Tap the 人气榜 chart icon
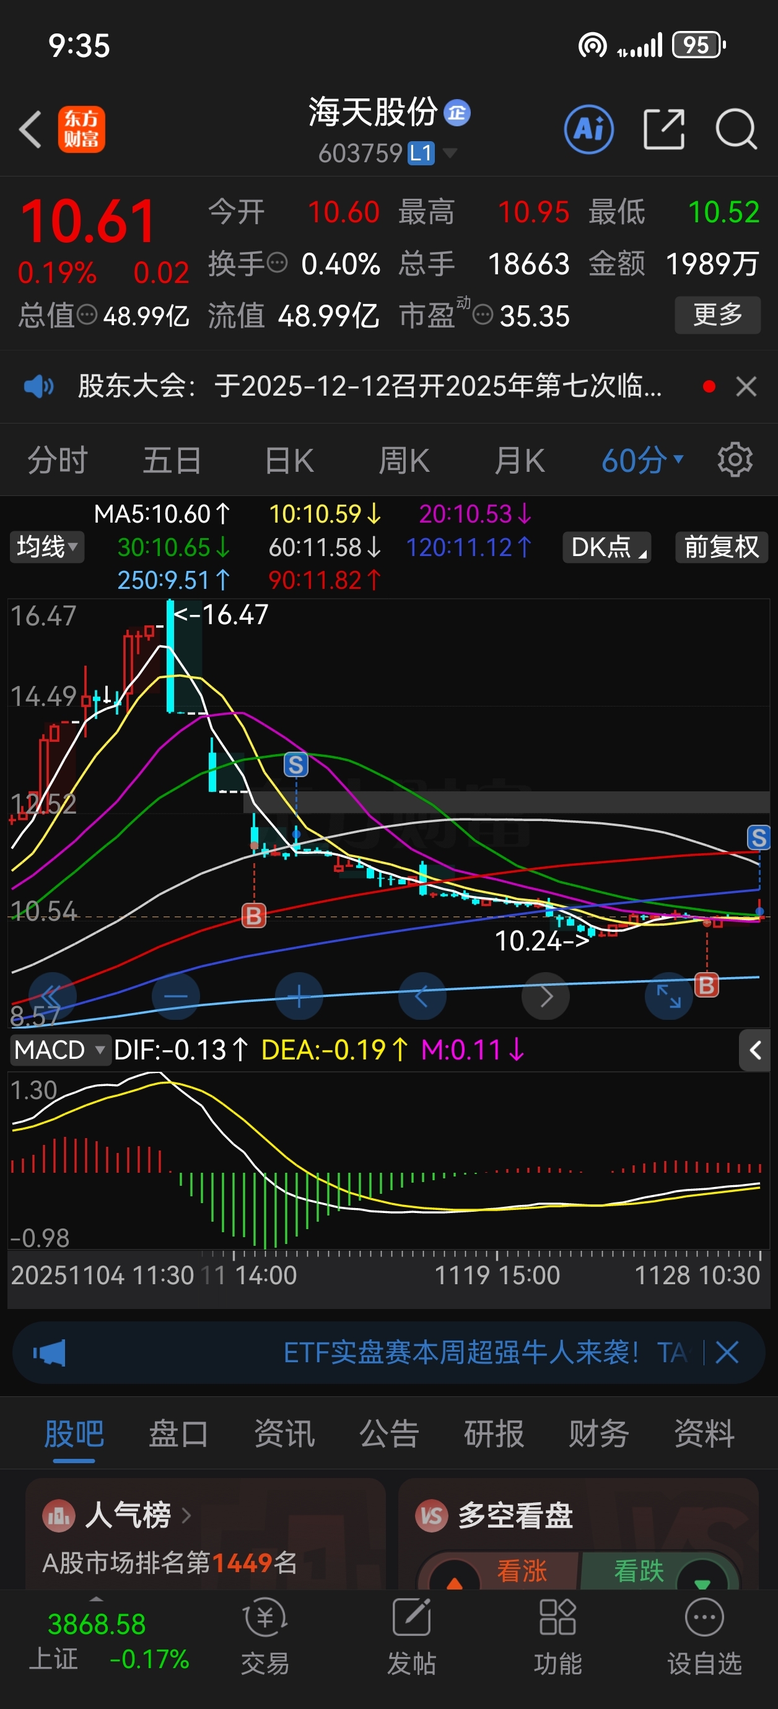The height and width of the screenshot is (1709, 778). click(x=58, y=1515)
